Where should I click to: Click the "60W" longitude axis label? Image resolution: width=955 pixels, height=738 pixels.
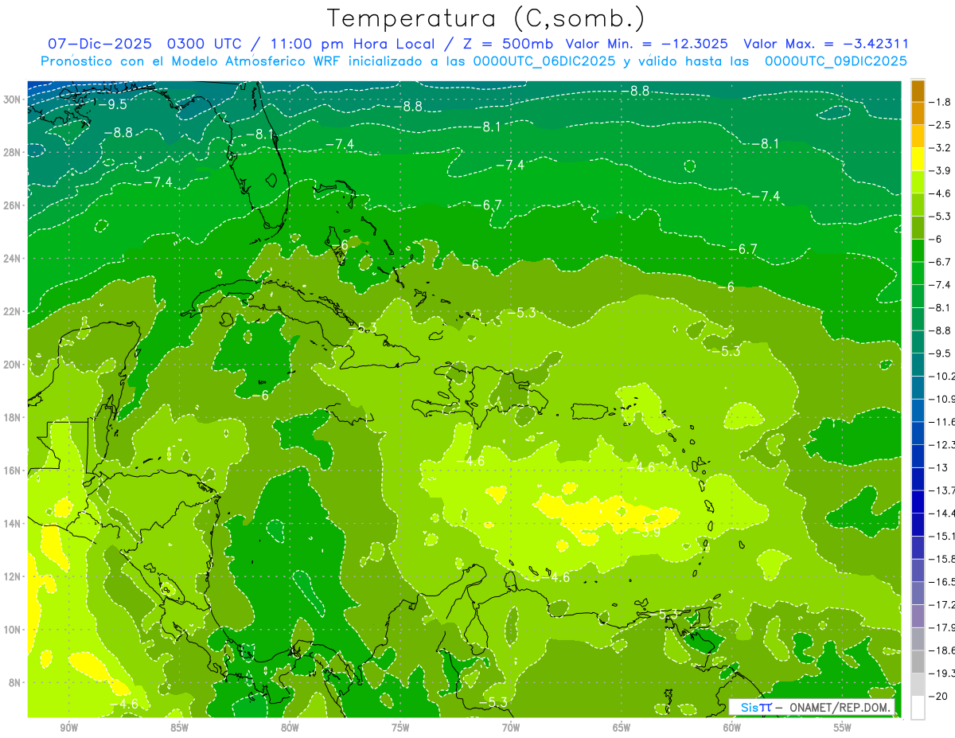click(x=732, y=728)
